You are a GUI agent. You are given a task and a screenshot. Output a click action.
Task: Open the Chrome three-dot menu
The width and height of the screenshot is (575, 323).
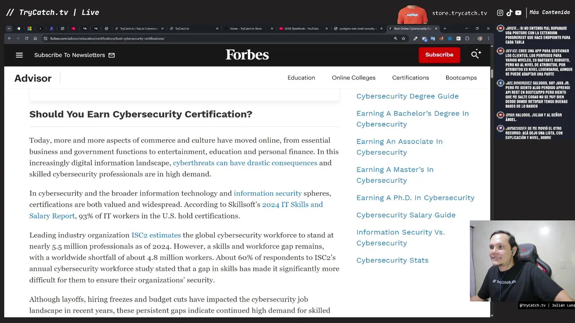(x=488, y=39)
